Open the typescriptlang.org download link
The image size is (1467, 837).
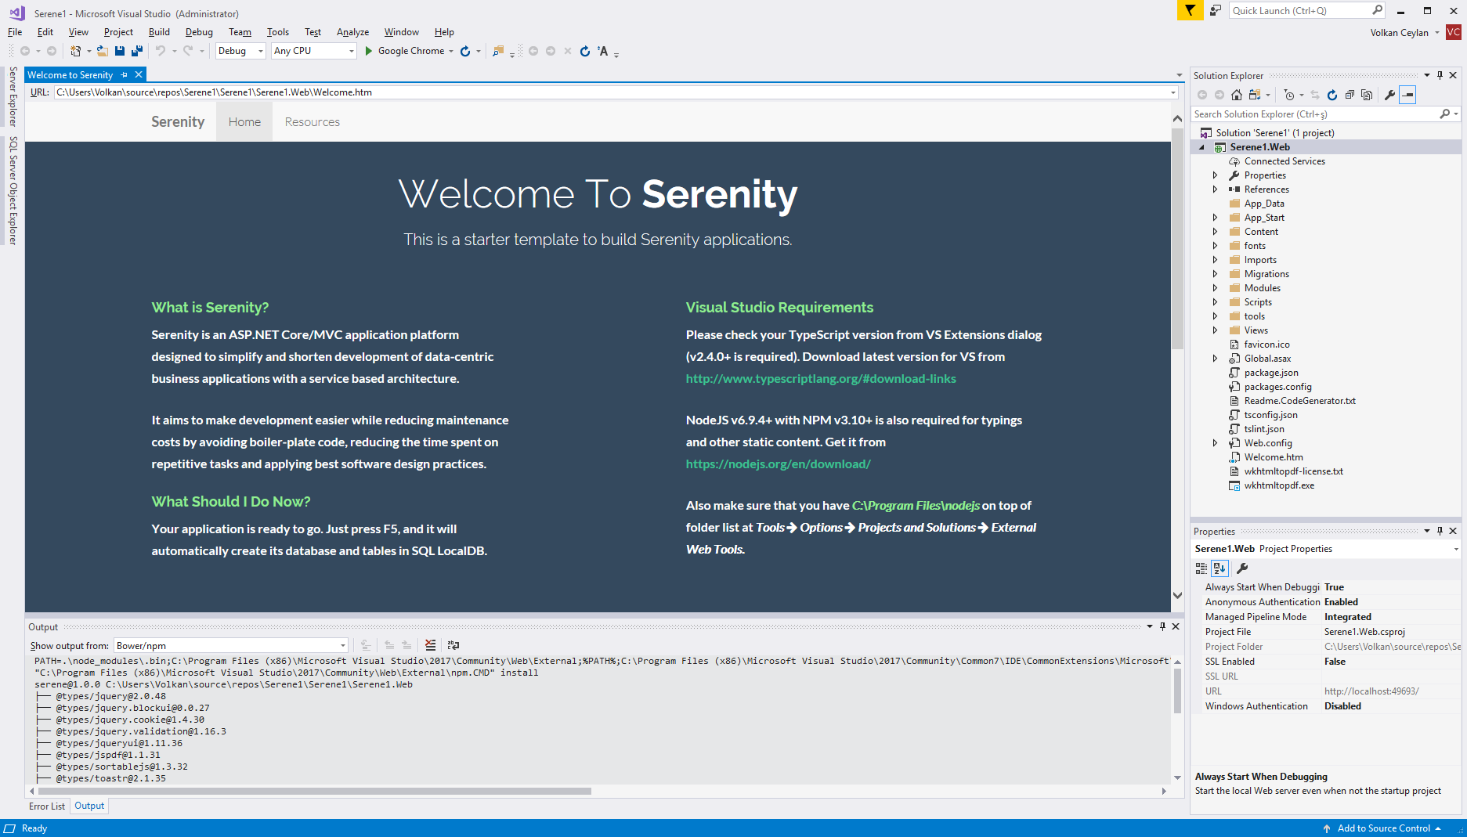821,379
